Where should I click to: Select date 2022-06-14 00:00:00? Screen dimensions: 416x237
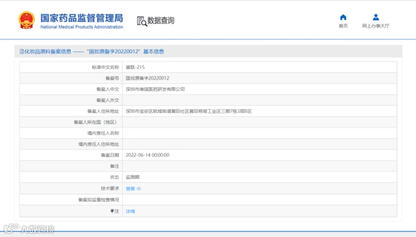tap(147, 155)
